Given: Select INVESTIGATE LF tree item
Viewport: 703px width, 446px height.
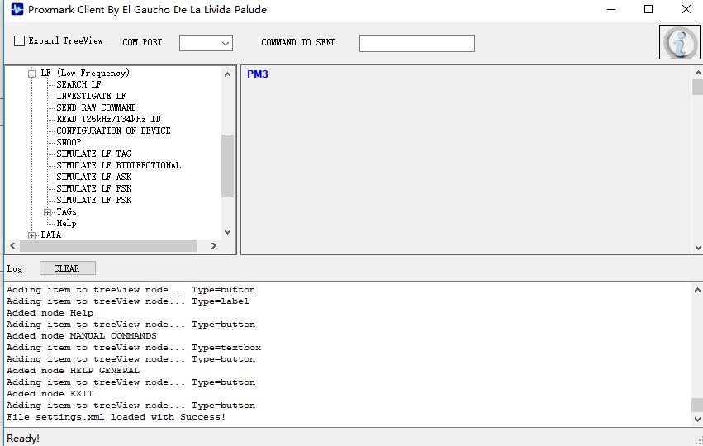Looking at the screenshot, I should tap(91, 96).
